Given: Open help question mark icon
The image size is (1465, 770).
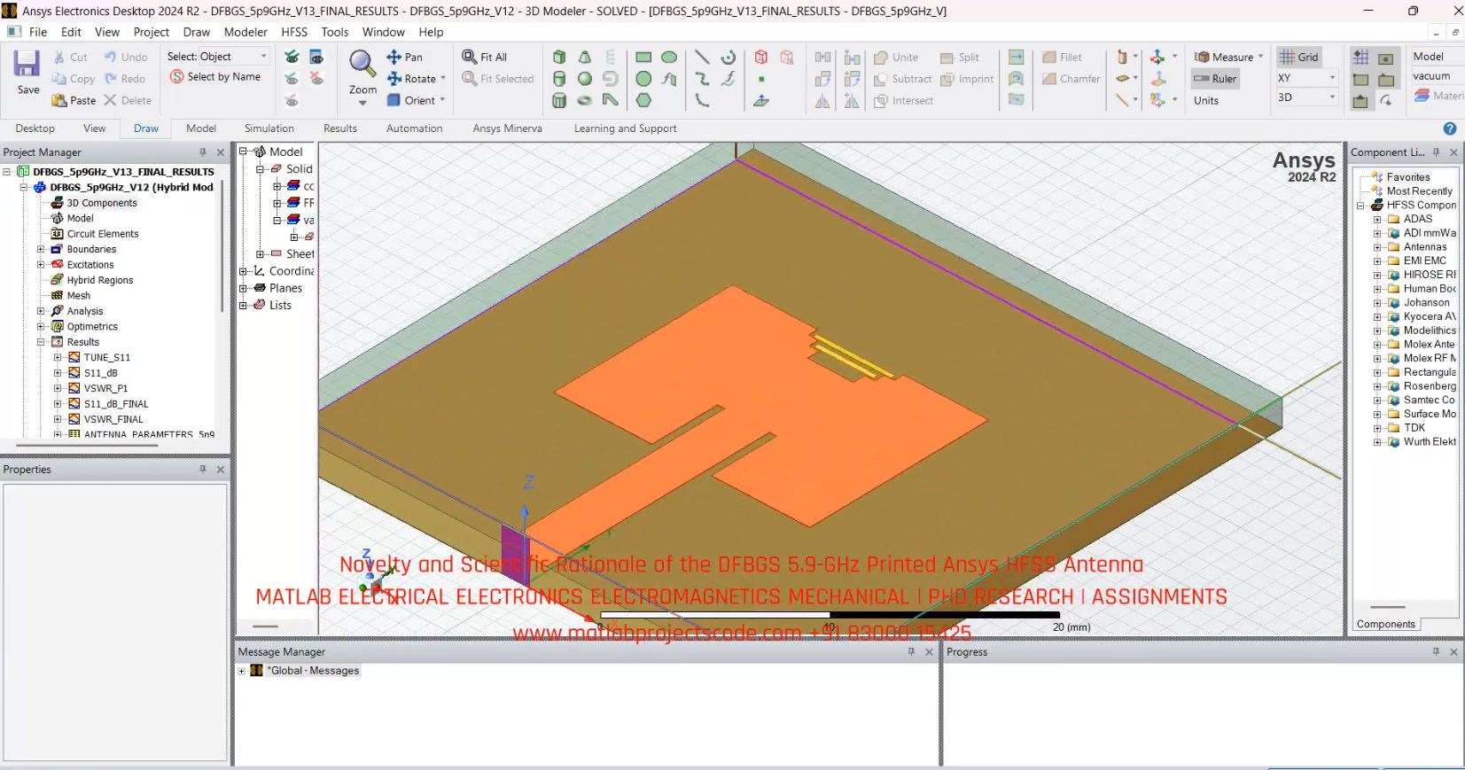Looking at the screenshot, I should click(1450, 128).
